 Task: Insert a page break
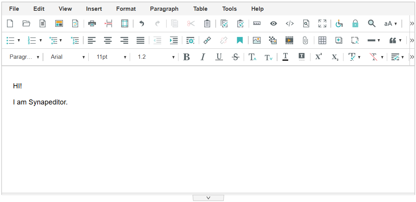coord(109,24)
